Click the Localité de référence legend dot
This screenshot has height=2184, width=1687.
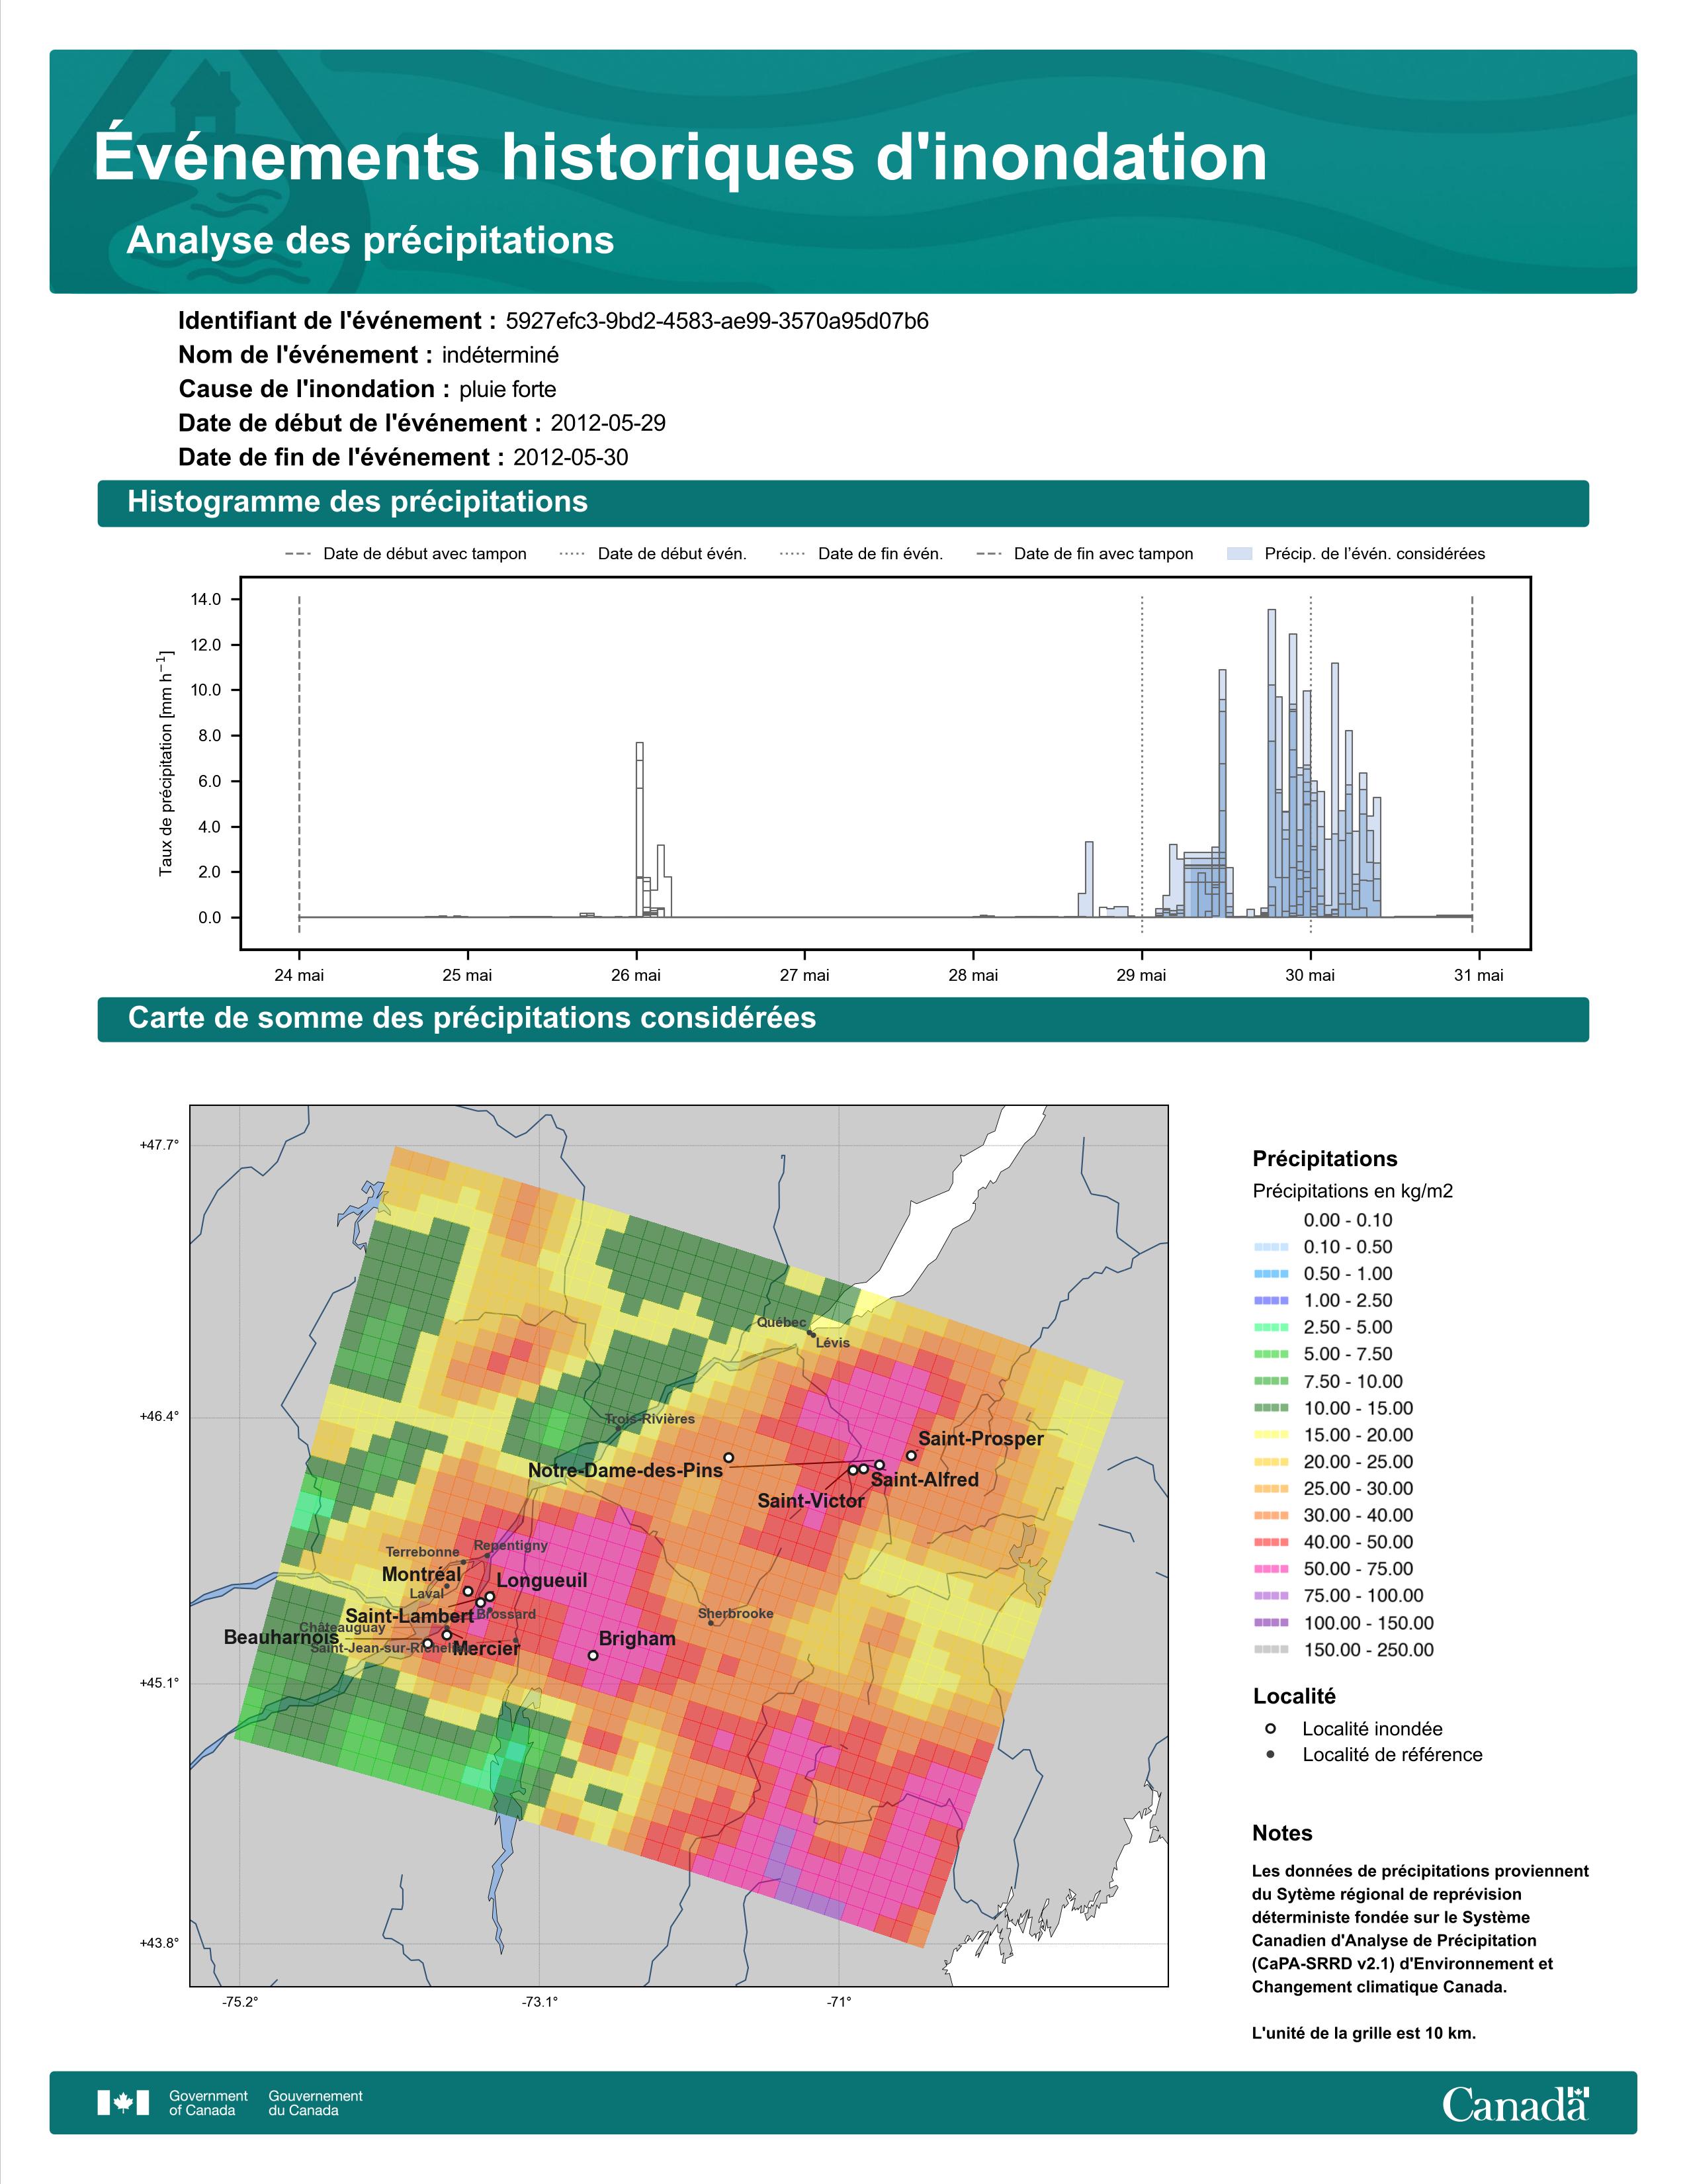[1270, 1755]
